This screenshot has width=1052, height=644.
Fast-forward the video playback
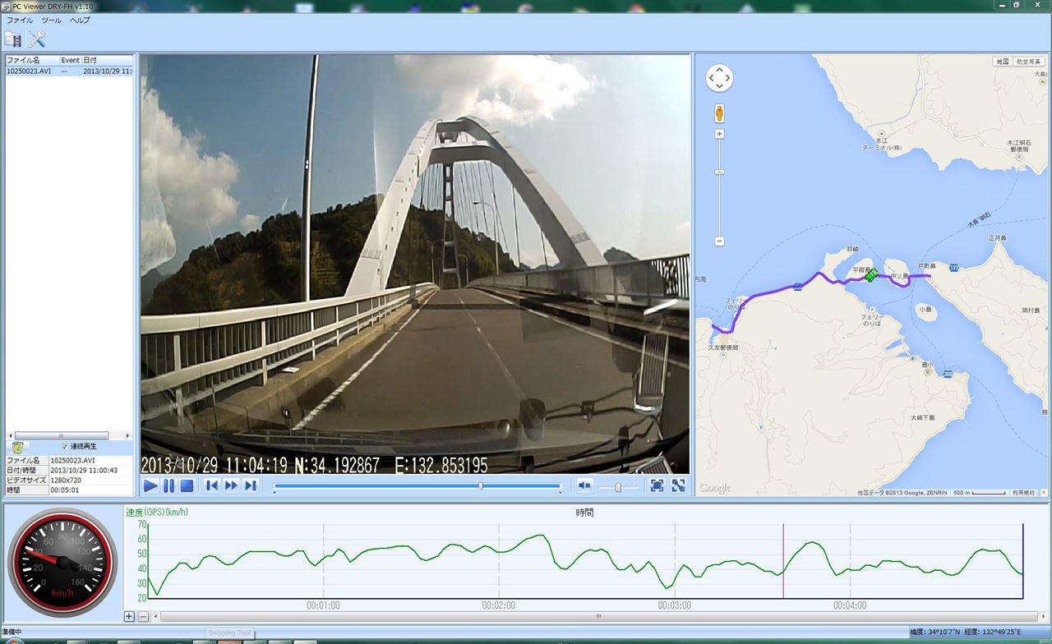tap(231, 485)
